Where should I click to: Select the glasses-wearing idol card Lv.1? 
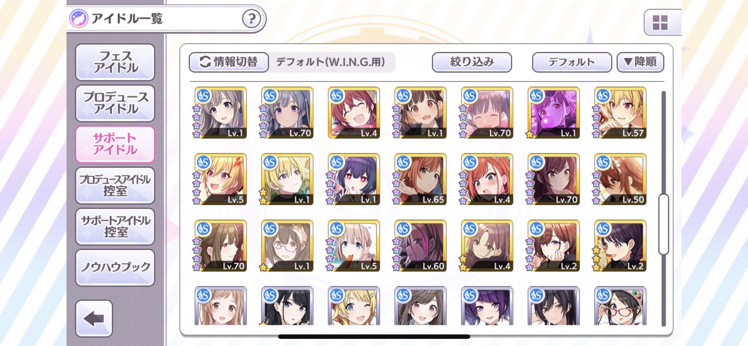coord(287,246)
